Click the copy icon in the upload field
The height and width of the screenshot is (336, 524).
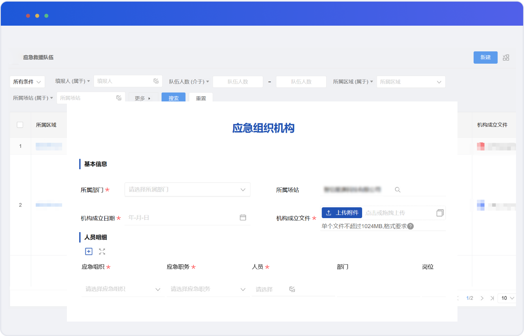[x=440, y=213]
